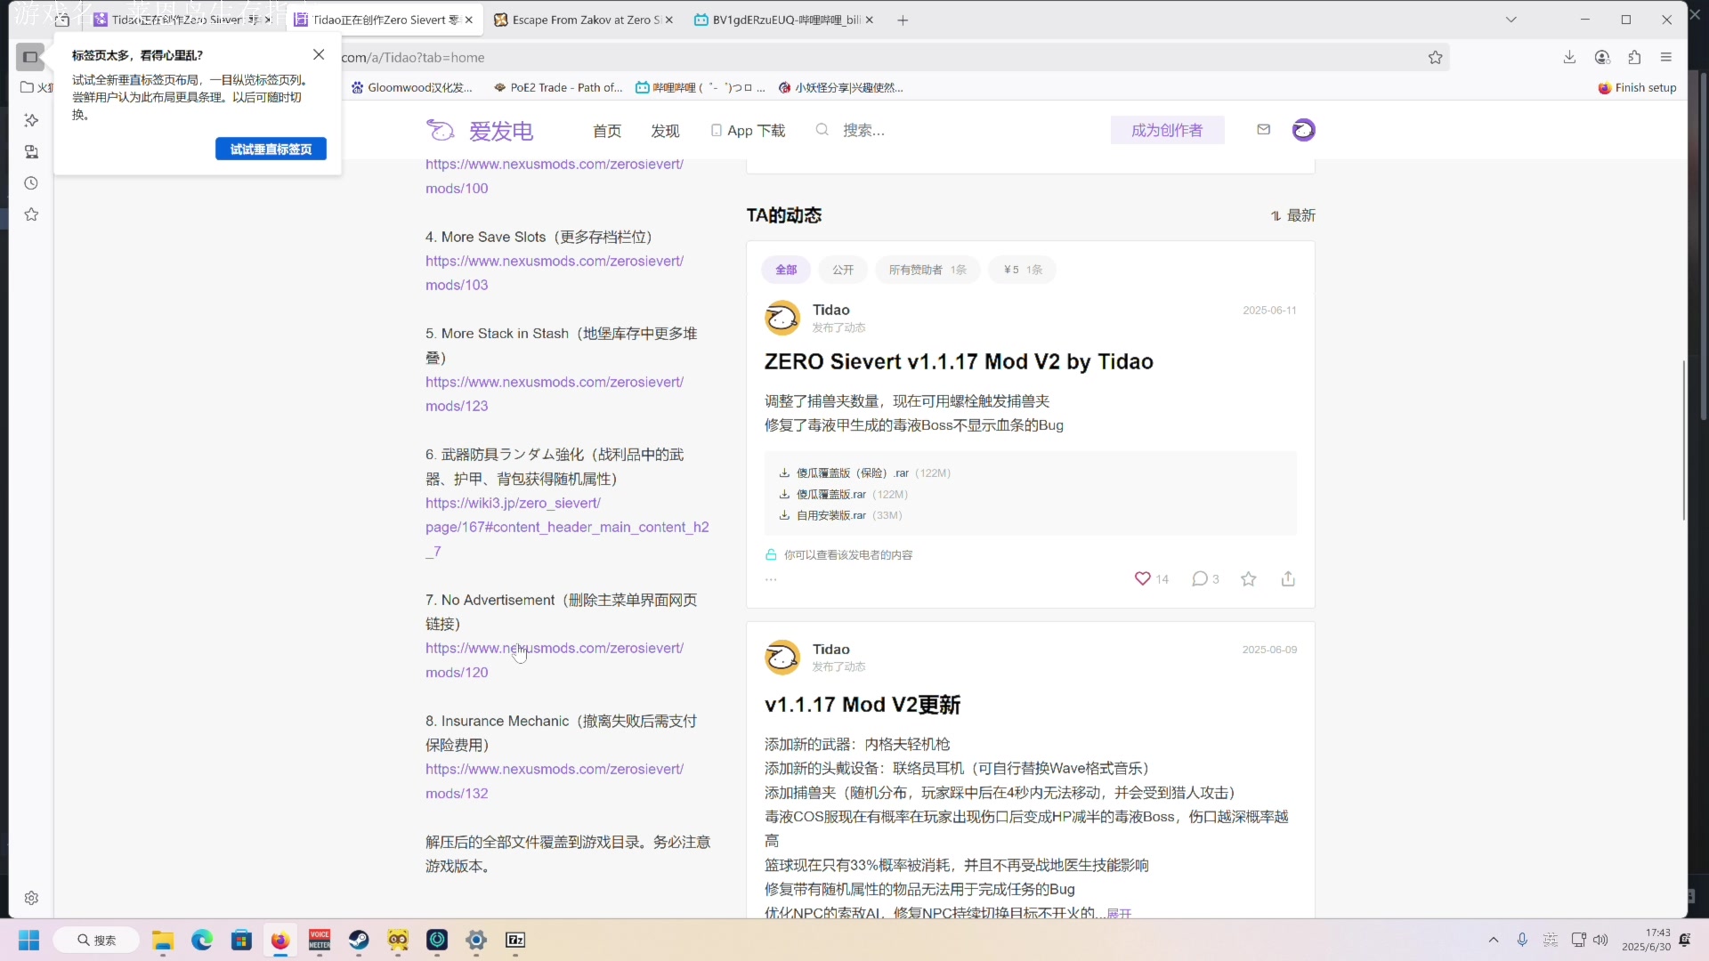Click the 搜索 search field
Viewport: 1709px width, 961px height.
pyautogui.click(x=863, y=131)
